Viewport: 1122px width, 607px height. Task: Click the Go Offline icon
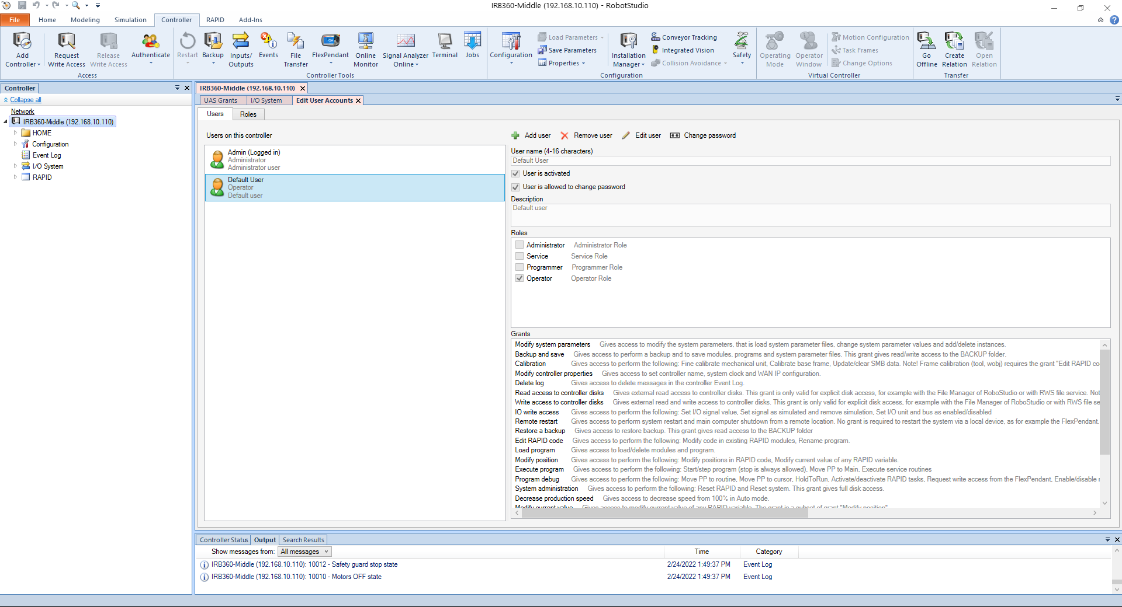(926, 41)
